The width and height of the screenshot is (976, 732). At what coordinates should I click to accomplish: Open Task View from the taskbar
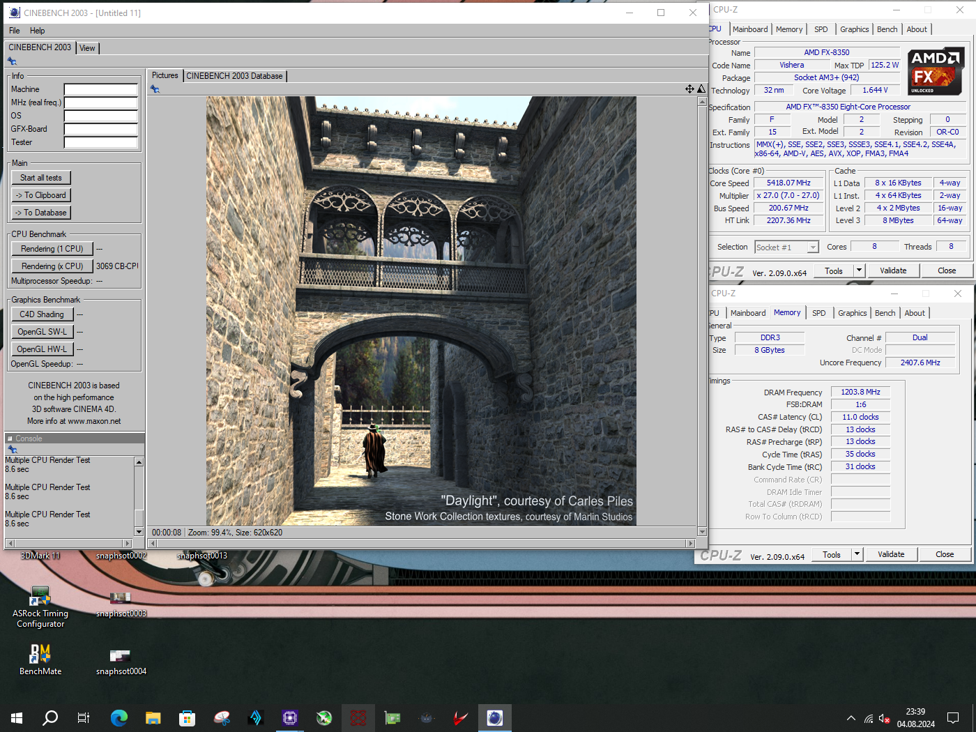(x=84, y=717)
